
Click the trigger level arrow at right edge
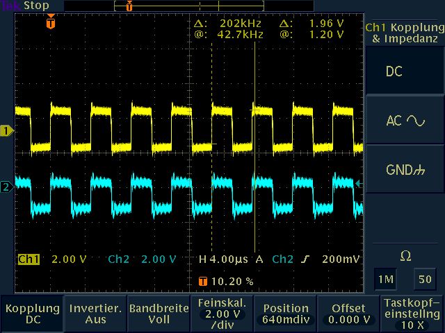359,184
